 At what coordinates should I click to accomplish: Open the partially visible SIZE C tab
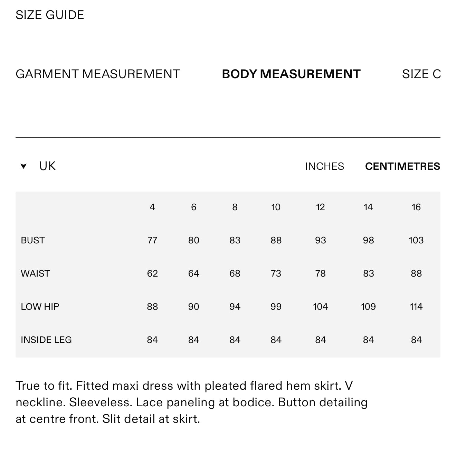pos(421,74)
